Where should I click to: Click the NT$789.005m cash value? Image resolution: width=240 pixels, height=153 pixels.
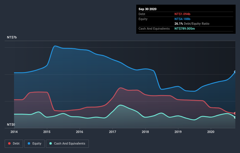tap(184, 29)
